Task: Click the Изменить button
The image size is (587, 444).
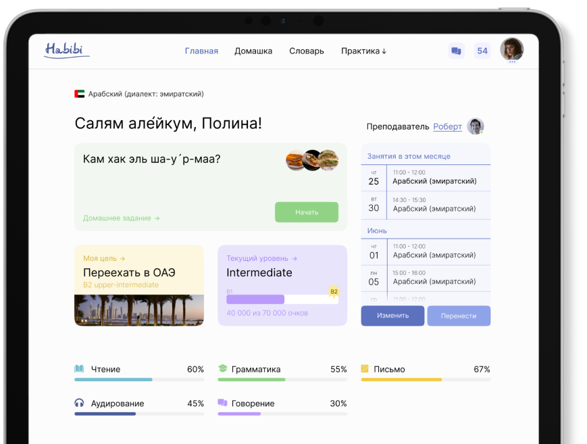Action: (392, 316)
